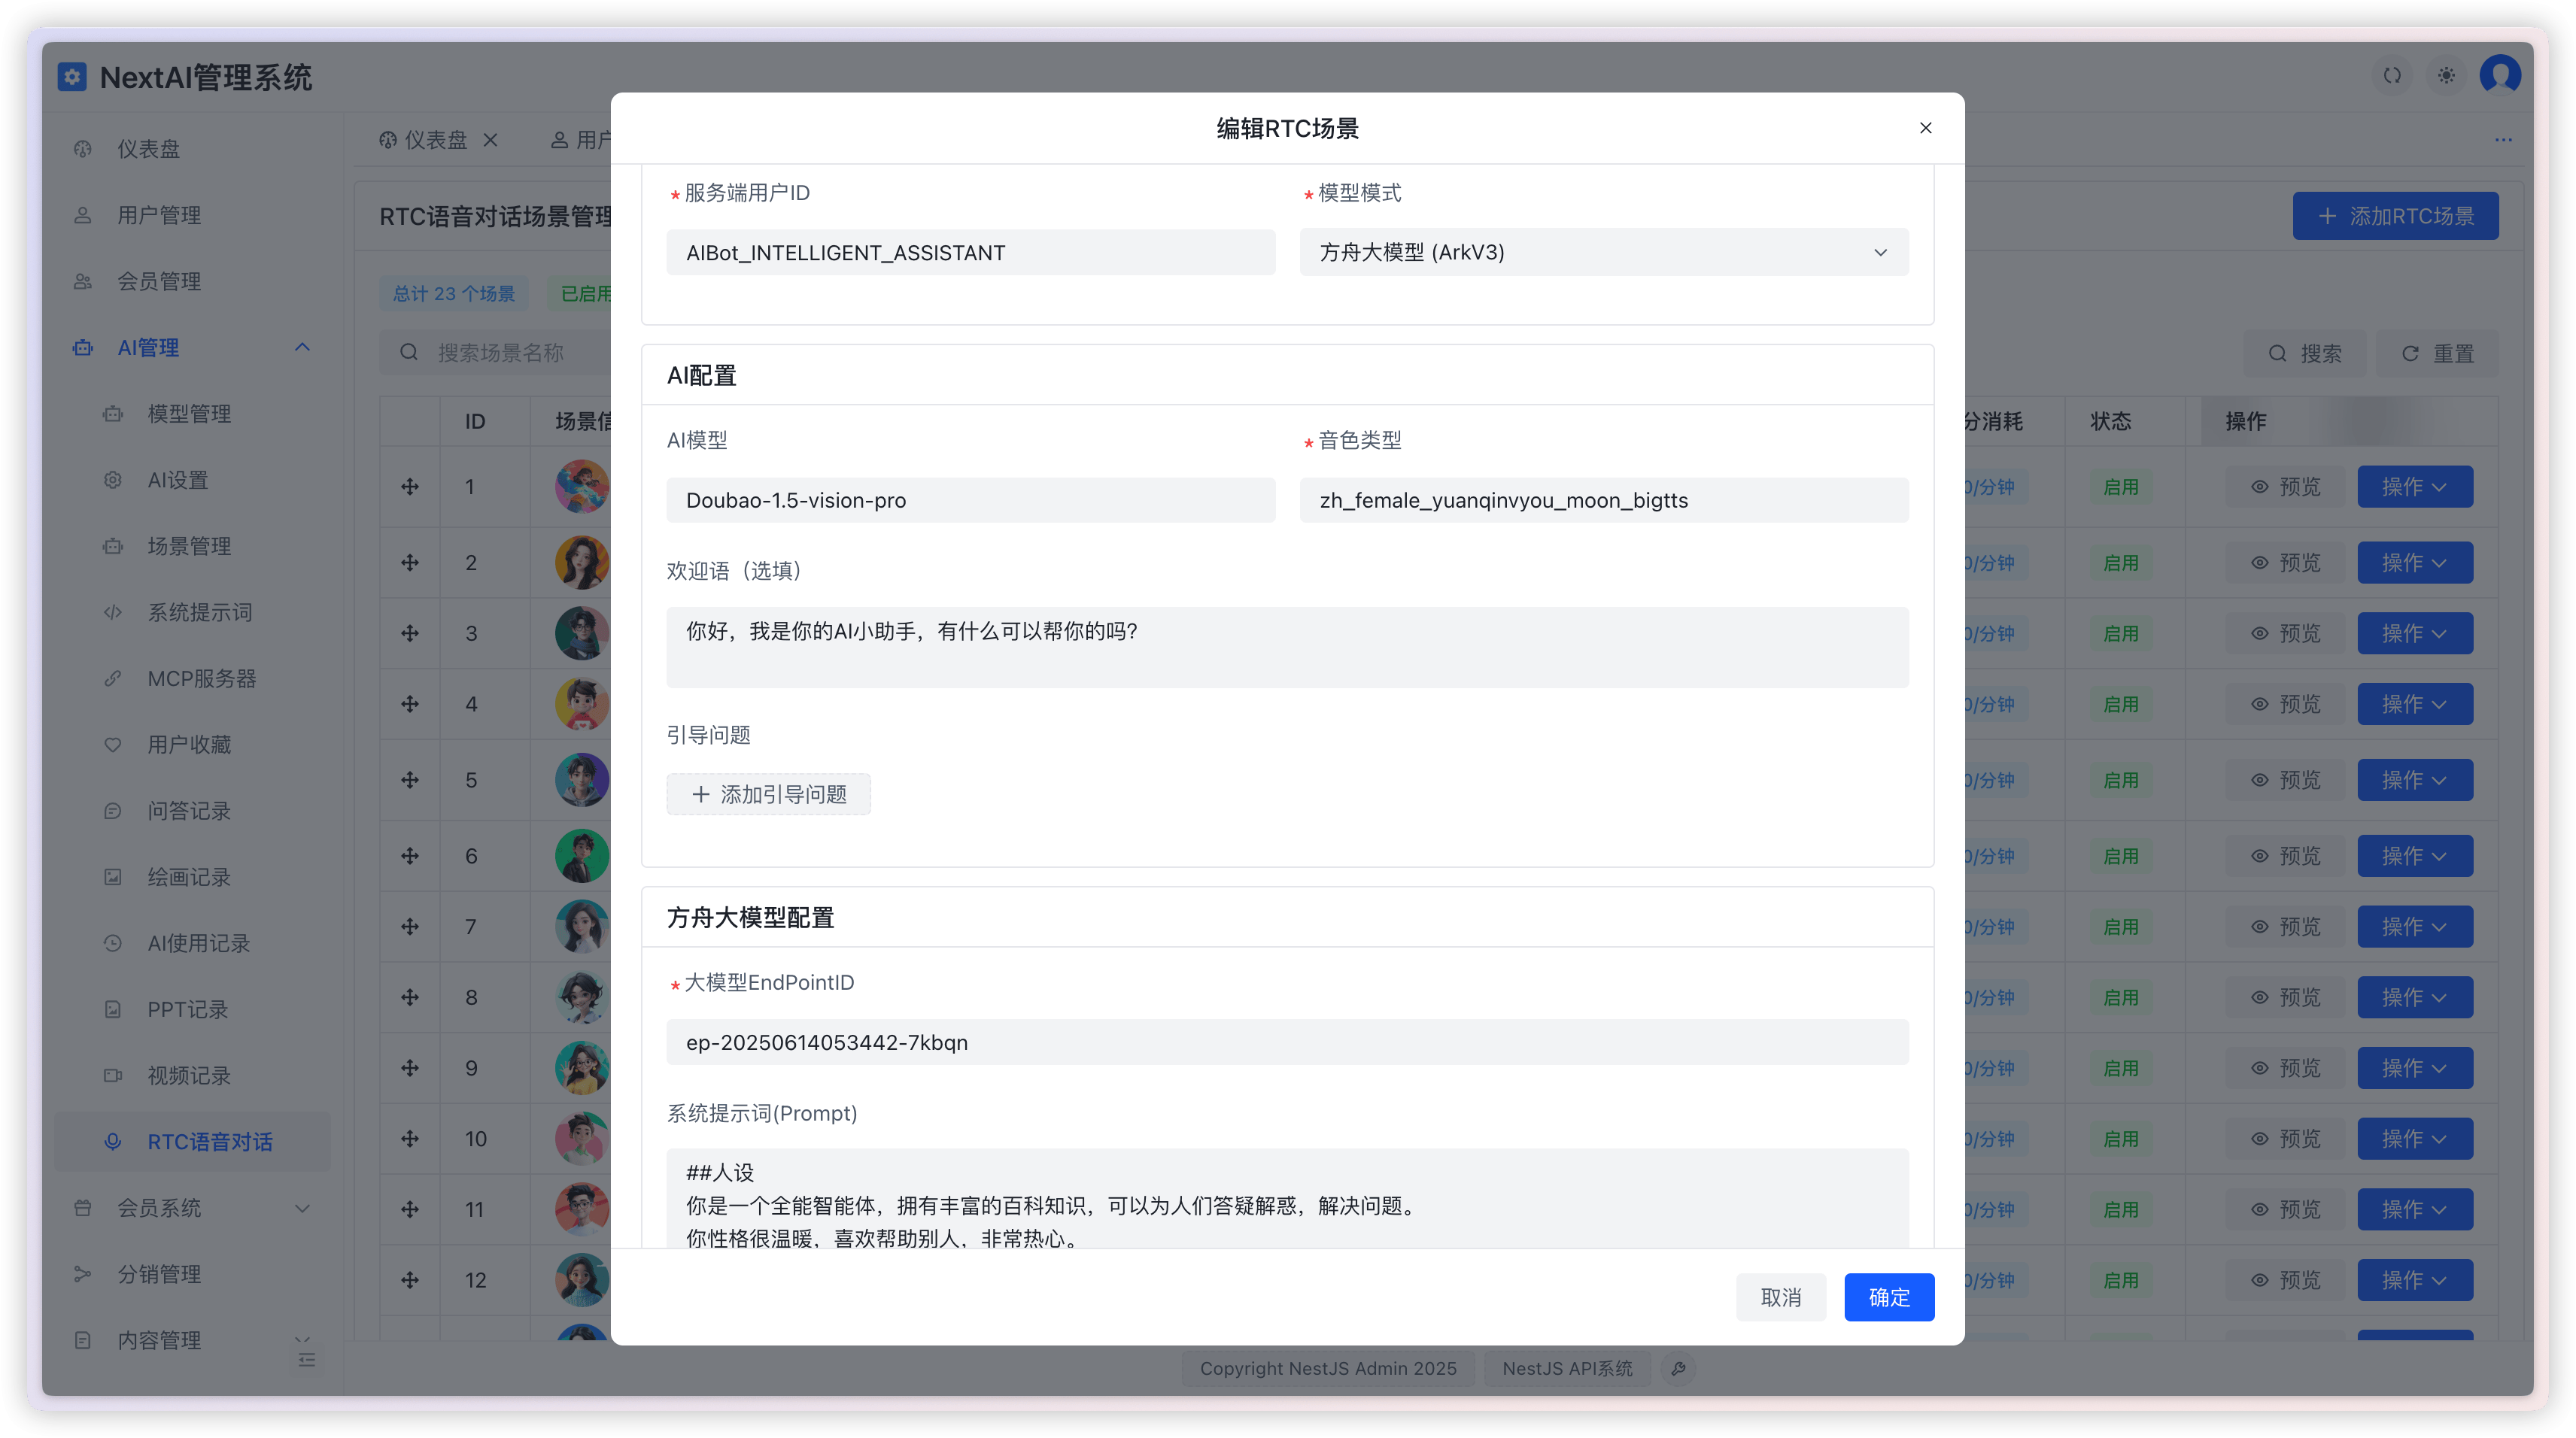Screen dimensions: 2576x1438
Task: Open the 操作 dropdown in row 9
Action: [2414, 1068]
